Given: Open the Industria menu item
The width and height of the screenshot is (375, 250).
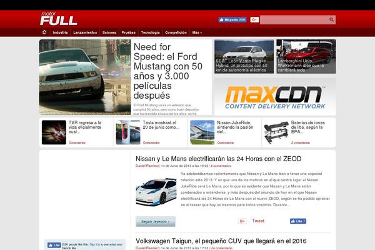Looking at the screenshot, I should pos(60,32).
